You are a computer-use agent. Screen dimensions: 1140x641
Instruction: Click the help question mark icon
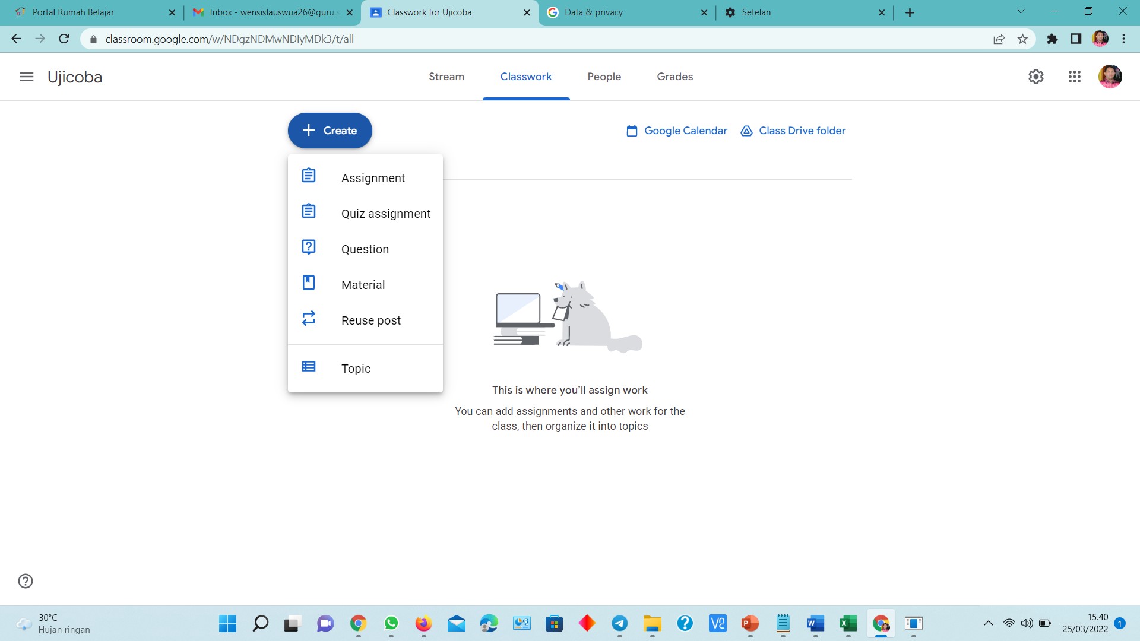tap(26, 581)
